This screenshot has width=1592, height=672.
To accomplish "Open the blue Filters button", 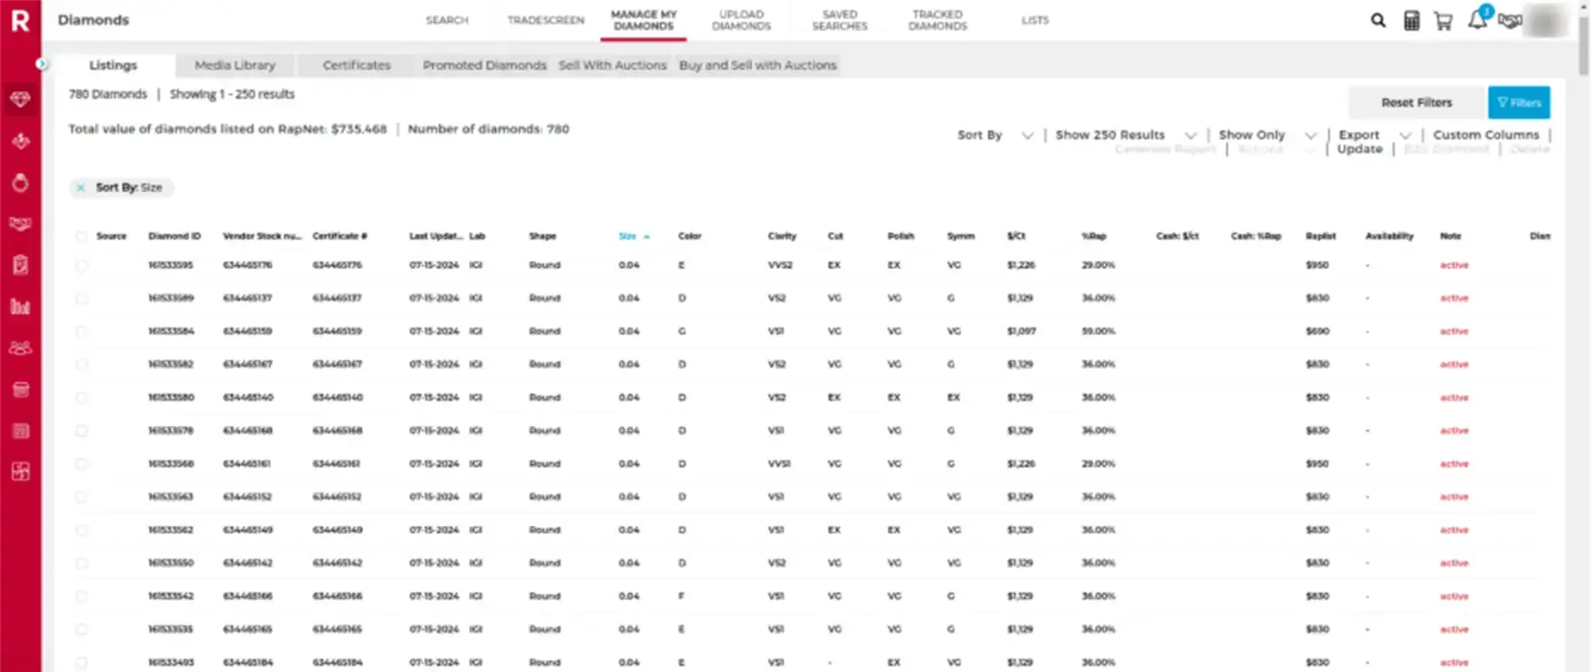I will tap(1519, 103).
